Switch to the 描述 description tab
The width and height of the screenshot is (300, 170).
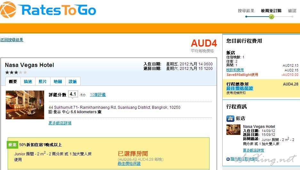click(28, 81)
